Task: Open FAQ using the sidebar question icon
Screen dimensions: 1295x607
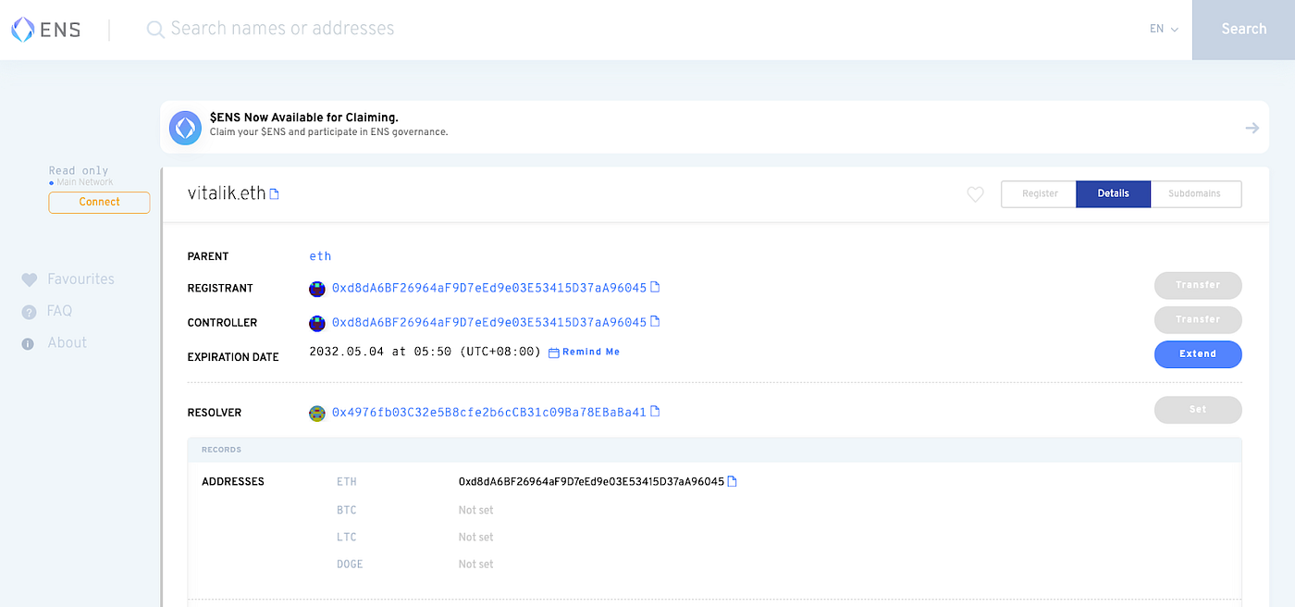Action: pos(29,311)
